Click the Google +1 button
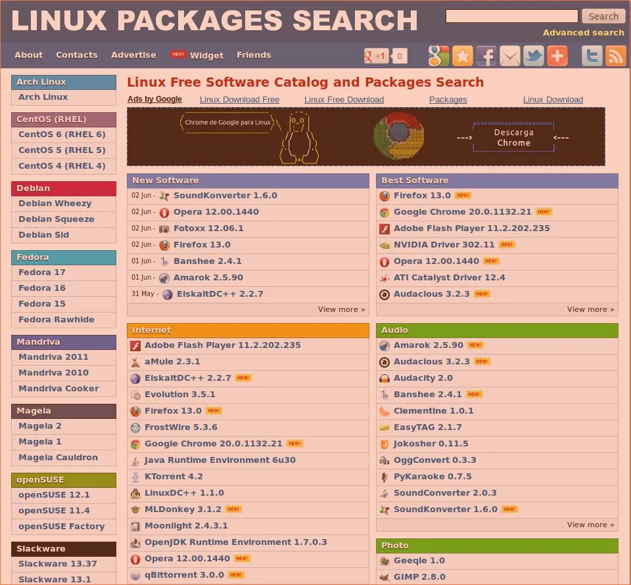This screenshot has height=585, width=631. tap(376, 56)
